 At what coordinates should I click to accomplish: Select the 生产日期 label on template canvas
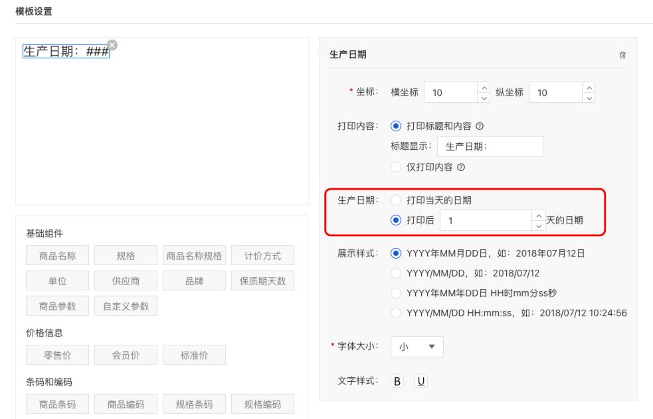pyautogui.click(x=66, y=51)
